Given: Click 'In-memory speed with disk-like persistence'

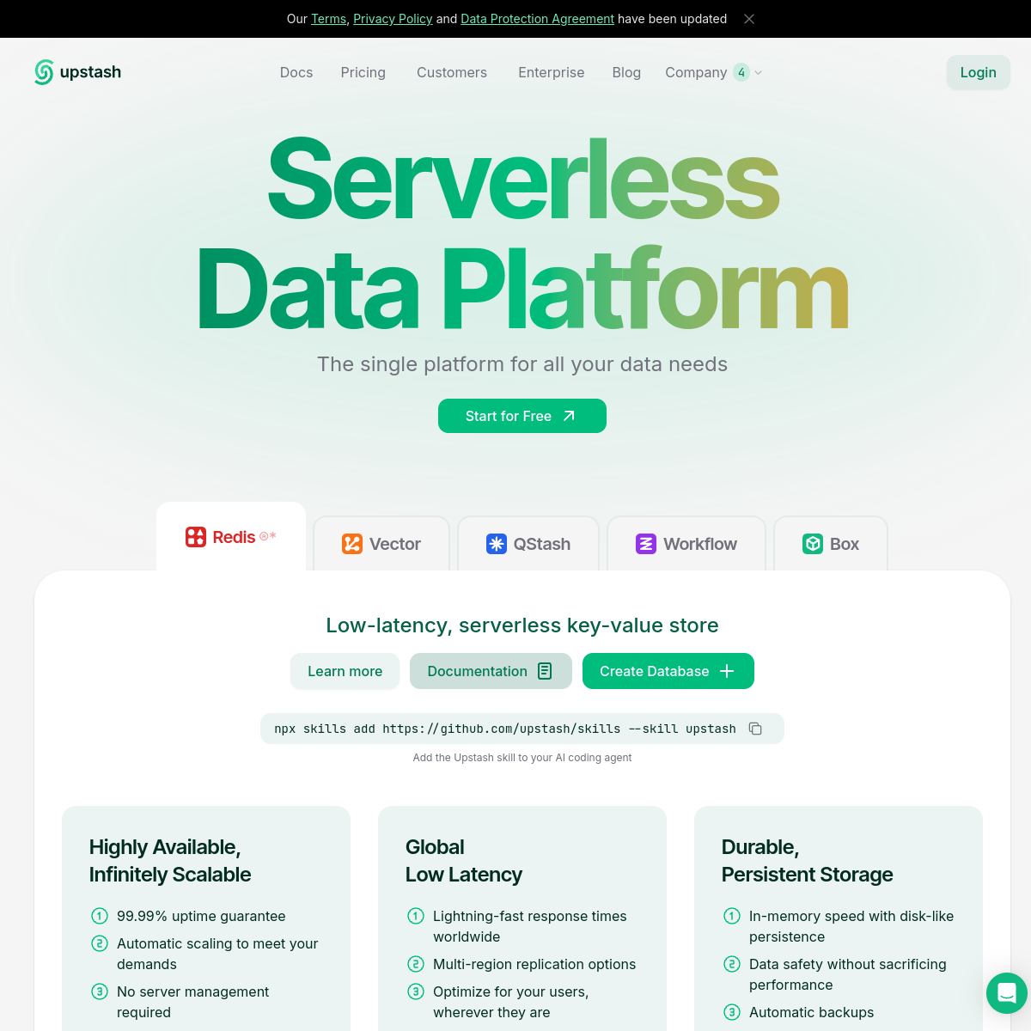Looking at the screenshot, I should pos(851,926).
